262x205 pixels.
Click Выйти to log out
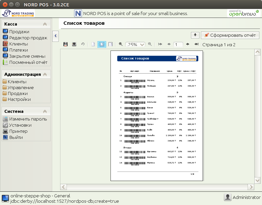(16, 138)
